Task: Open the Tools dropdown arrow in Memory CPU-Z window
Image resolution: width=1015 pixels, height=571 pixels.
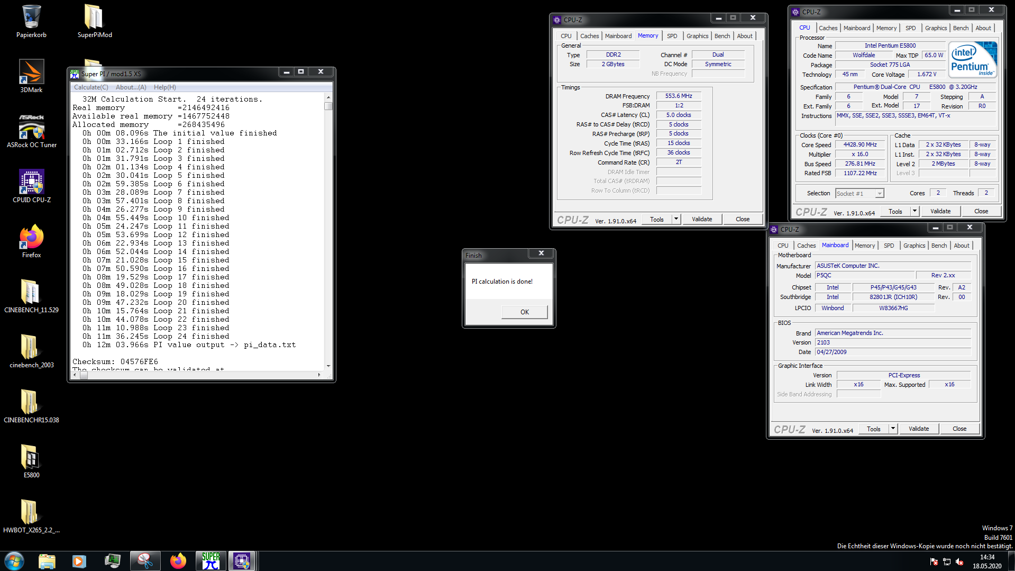Action: tap(676, 219)
